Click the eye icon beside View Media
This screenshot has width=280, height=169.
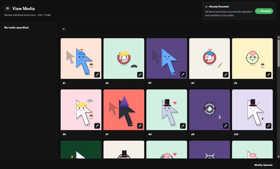point(7,8)
